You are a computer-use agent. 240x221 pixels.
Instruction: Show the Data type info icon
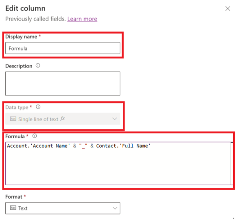pyautogui.click(x=38, y=107)
